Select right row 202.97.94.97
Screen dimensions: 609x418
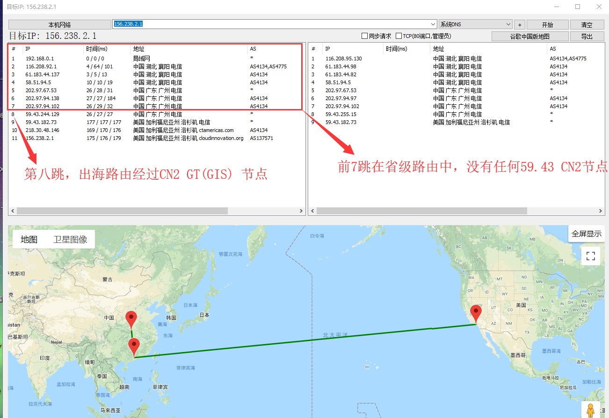[457, 98]
